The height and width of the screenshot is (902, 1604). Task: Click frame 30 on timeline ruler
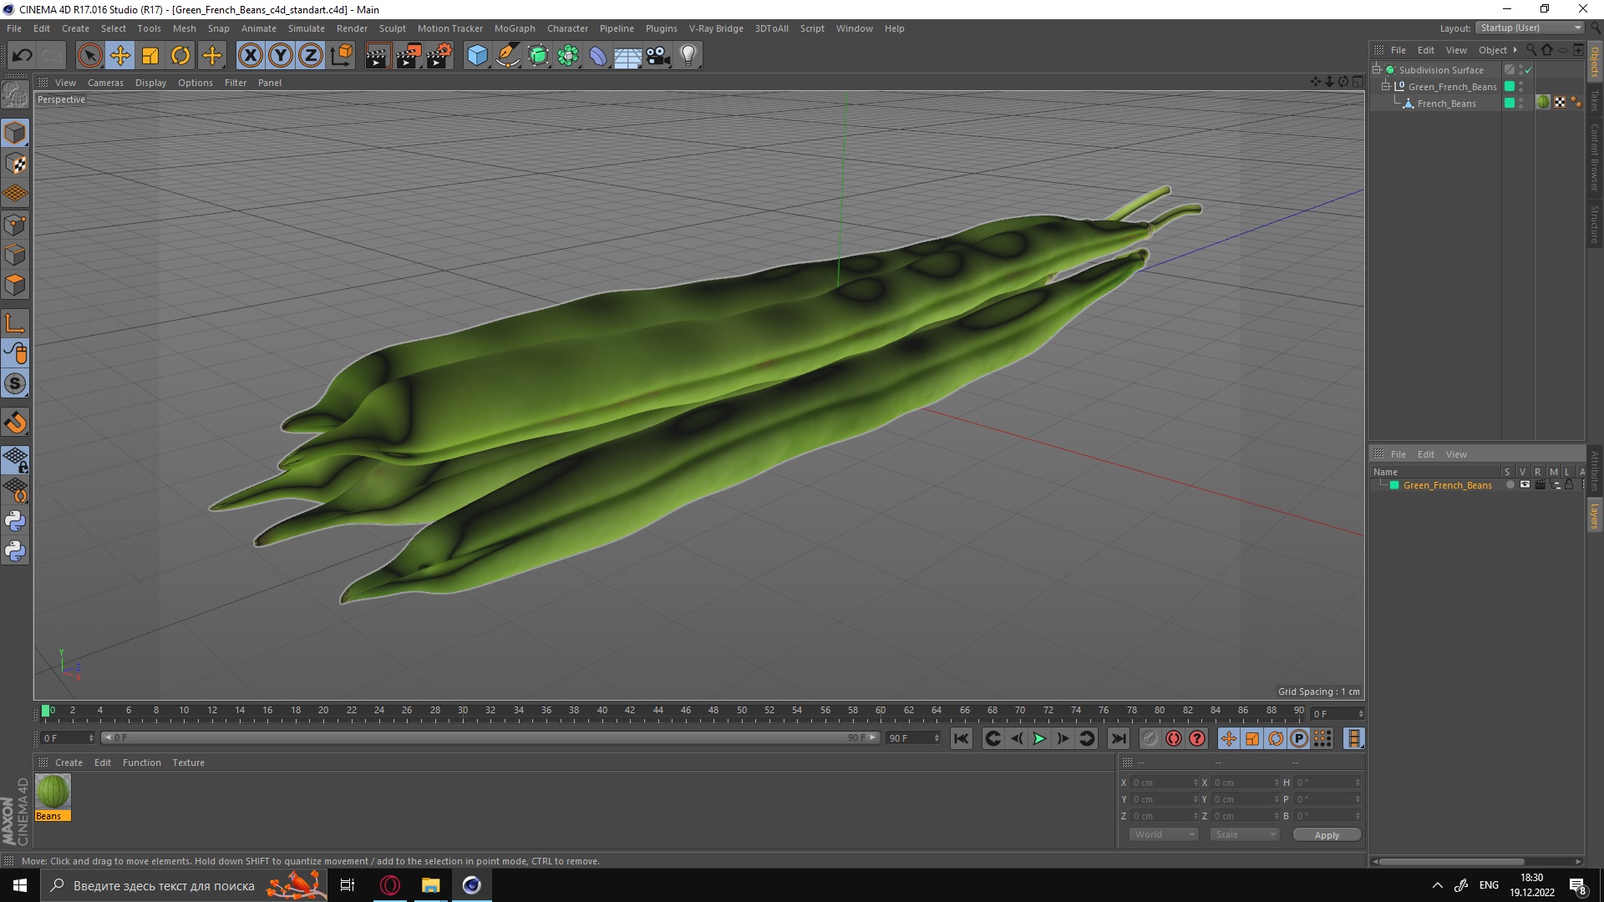[x=462, y=711]
